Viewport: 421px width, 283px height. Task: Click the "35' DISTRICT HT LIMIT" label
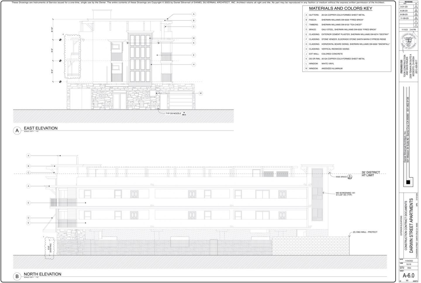pos(371,174)
